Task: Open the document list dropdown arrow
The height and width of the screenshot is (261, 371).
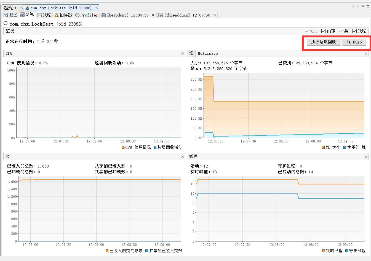Action: click(363, 6)
